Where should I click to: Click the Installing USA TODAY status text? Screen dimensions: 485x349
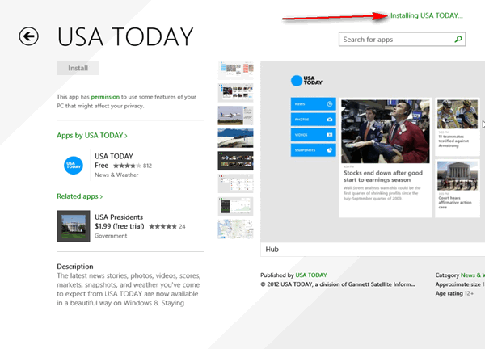click(427, 15)
